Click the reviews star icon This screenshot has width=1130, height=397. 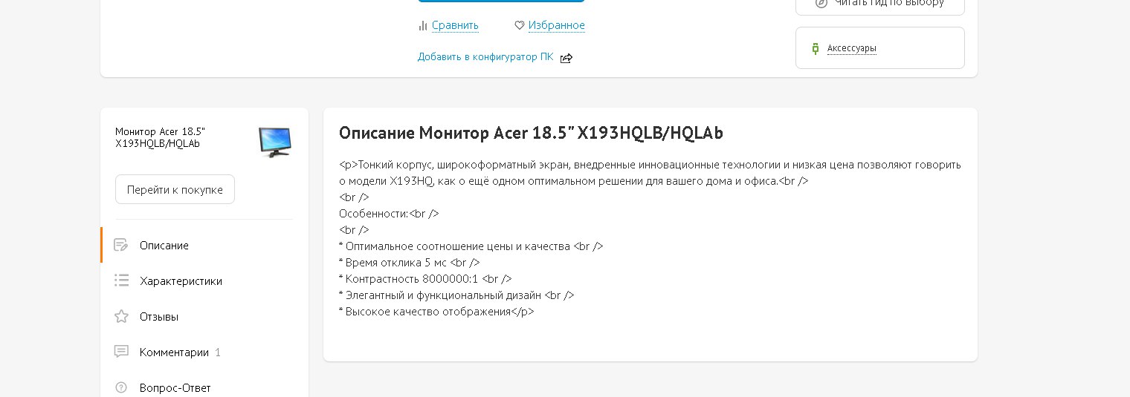(x=121, y=316)
